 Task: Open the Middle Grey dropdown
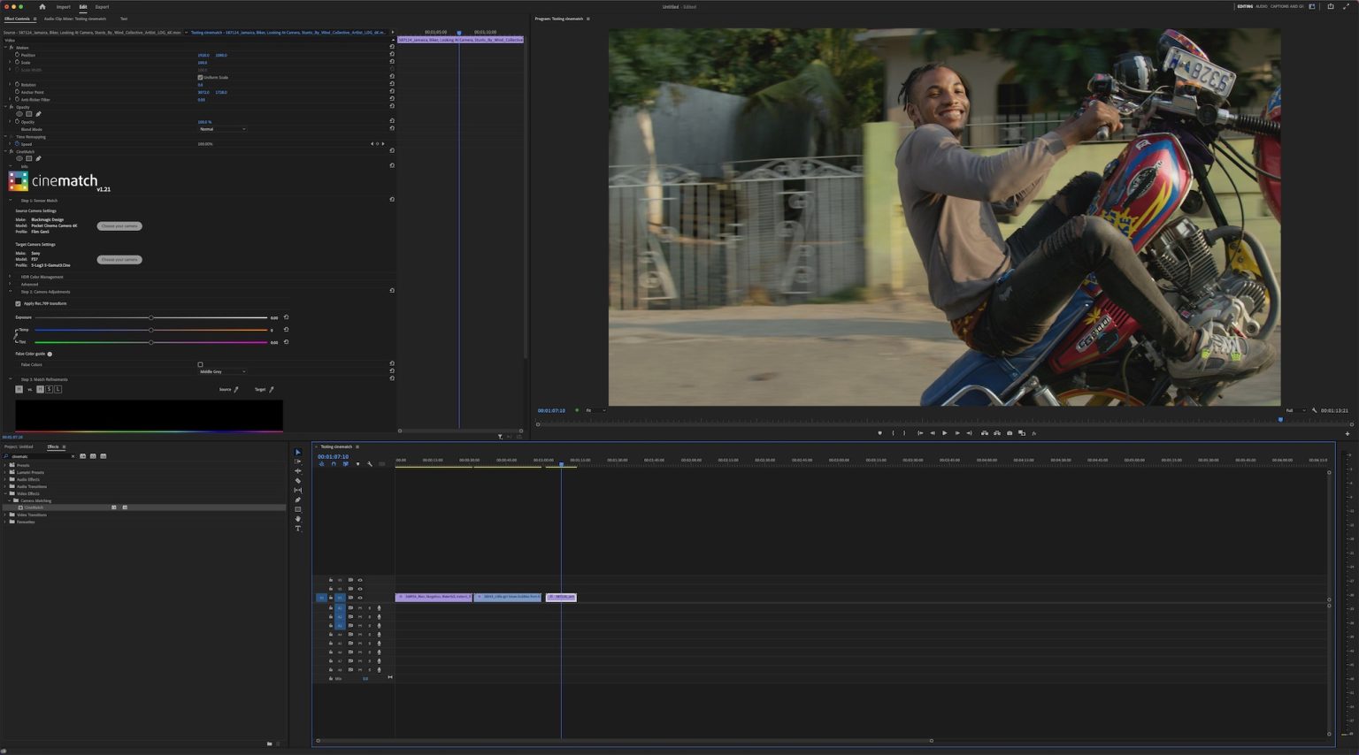(x=221, y=371)
